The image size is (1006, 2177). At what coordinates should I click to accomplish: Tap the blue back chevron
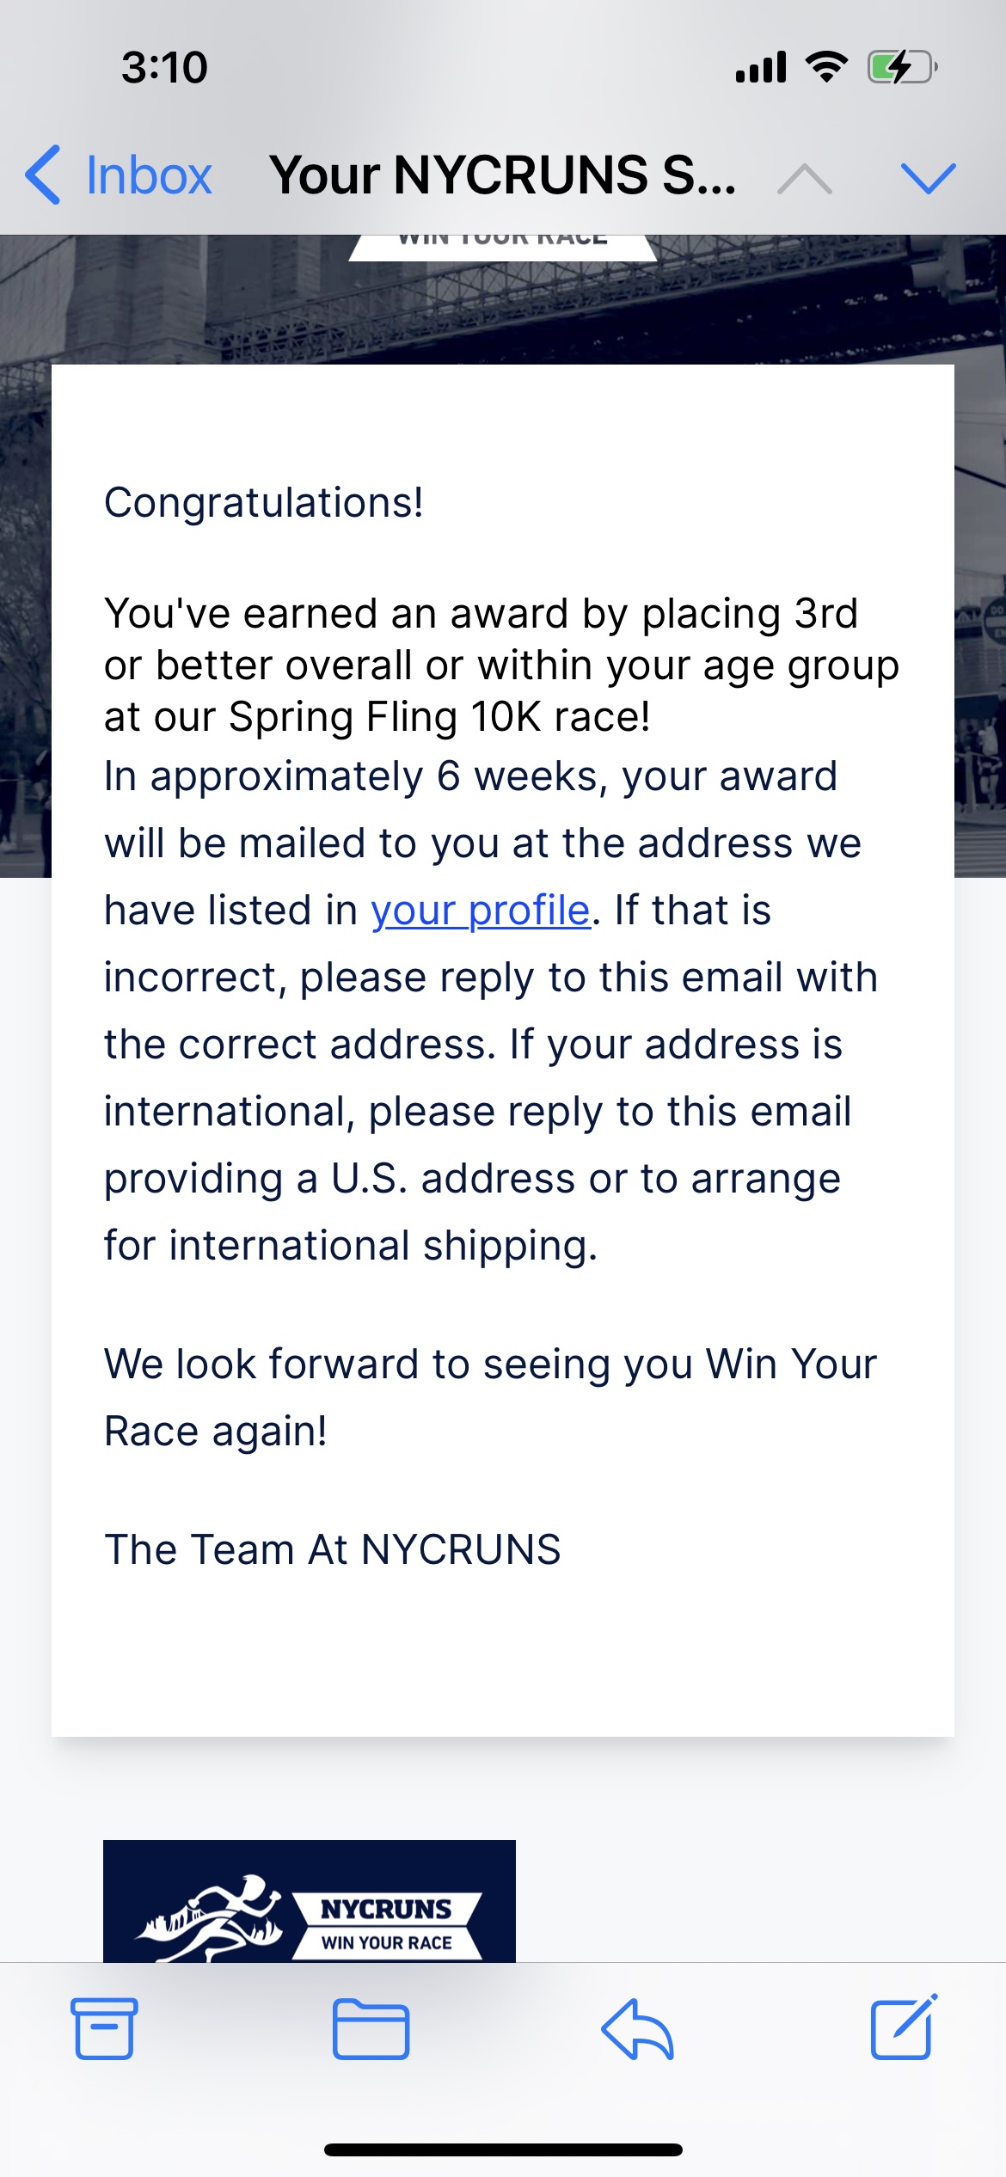43,175
